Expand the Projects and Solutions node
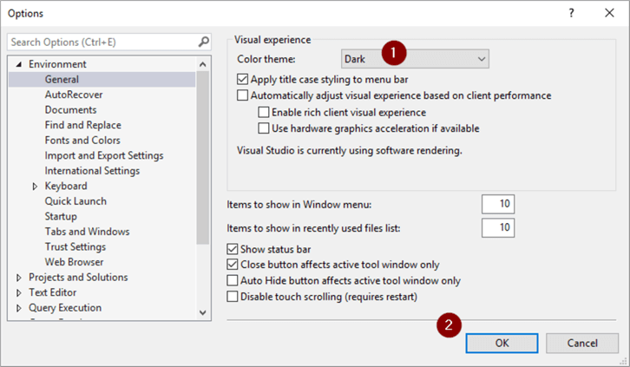This screenshot has width=630, height=367. [x=20, y=278]
